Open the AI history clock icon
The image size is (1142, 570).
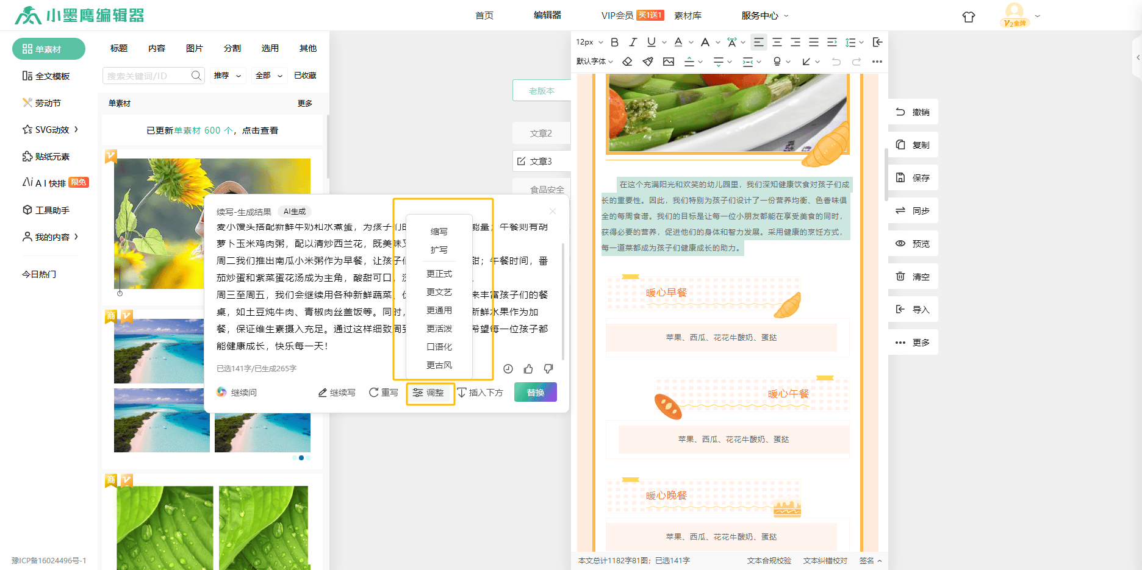coord(508,369)
